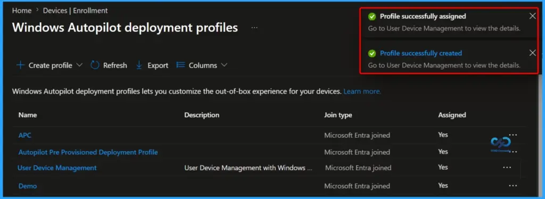This screenshot has height=199, width=545.
Task: Select Microsoft Entra joined in APC row
Action: 357,135
